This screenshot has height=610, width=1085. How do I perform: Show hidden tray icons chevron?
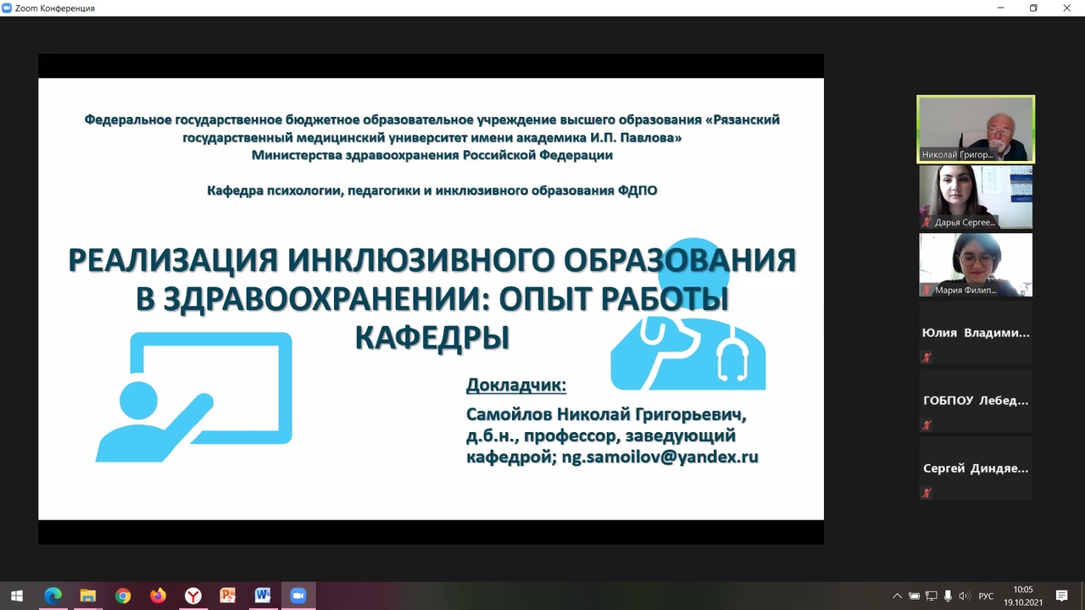click(898, 596)
